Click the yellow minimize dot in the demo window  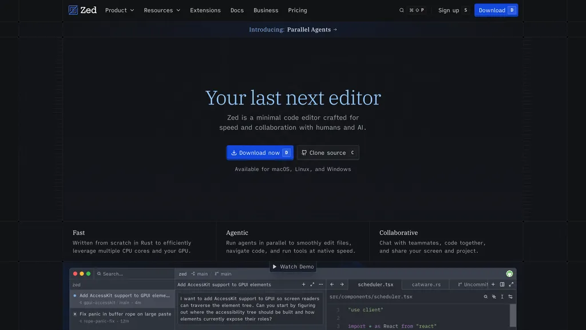click(82, 273)
